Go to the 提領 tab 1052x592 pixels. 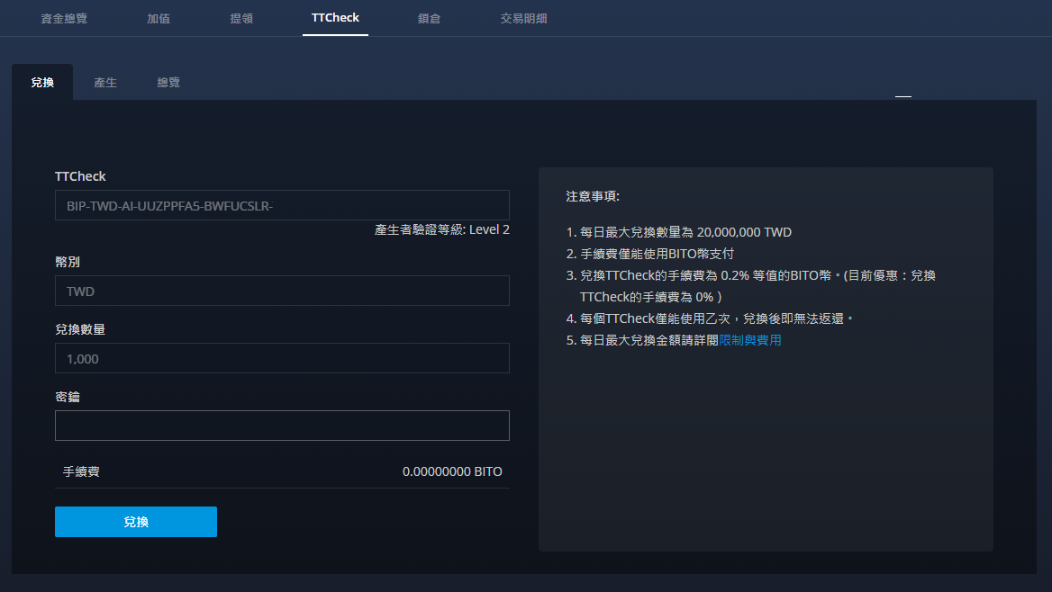pyautogui.click(x=241, y=18)
